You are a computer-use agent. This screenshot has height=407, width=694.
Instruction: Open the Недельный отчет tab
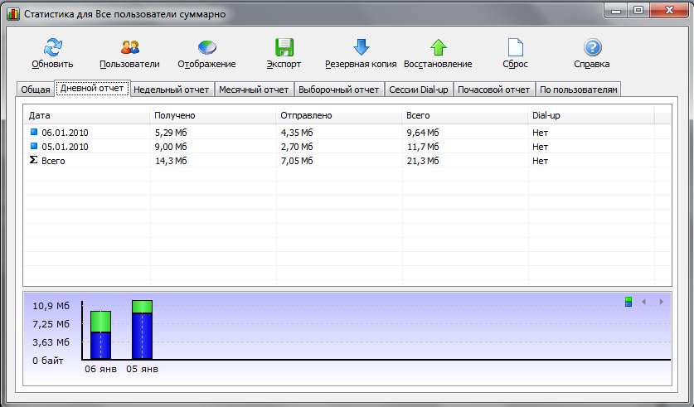tap(172, 90)
